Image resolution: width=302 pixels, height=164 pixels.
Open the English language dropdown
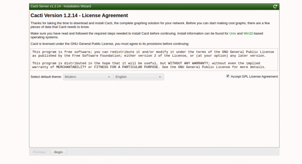coord(139,77)
